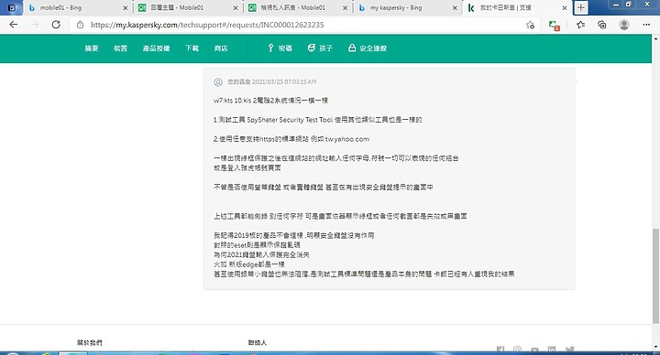This screenshot has height=355, width=660.
Task: Open the Favorites star list
Action: coord(581,25)
